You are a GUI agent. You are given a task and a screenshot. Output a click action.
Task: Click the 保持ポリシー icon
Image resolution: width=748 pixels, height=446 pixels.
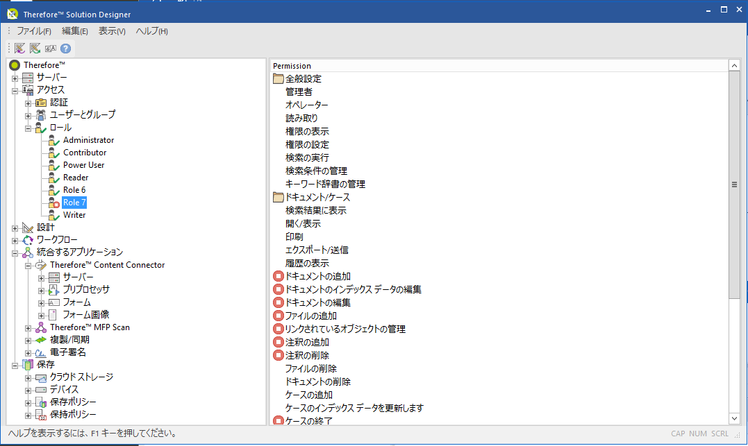pos(41,415)
